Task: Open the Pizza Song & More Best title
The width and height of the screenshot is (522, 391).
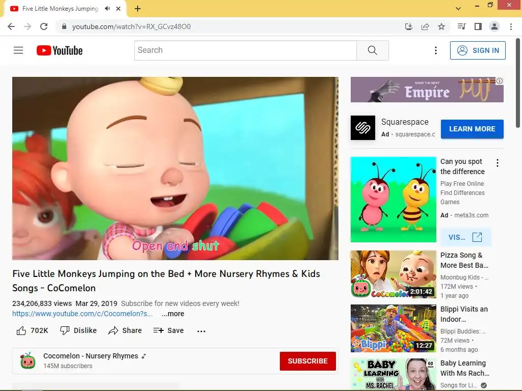Action: (464, 260)
